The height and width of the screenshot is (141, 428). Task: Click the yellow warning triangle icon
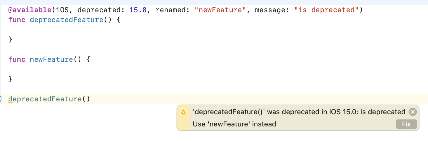pos(183,112)
